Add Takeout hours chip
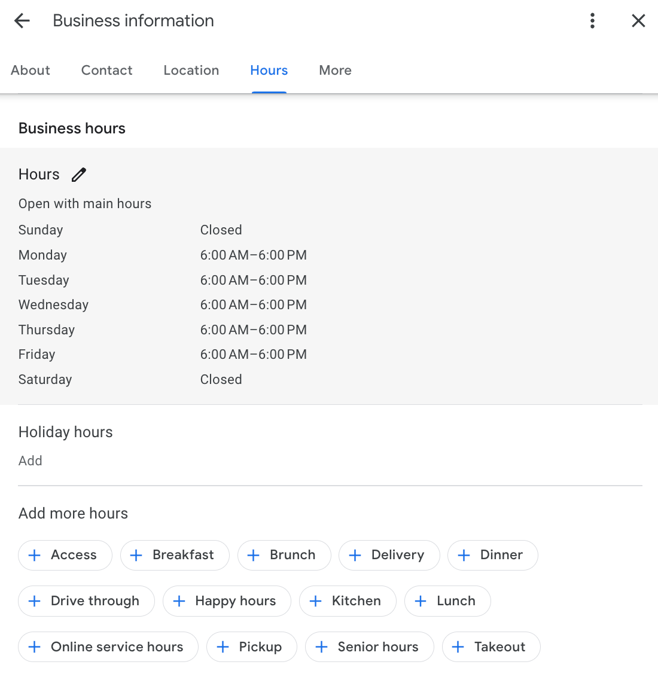The width and height of the screenshot is (658, 683). [491, 647]
